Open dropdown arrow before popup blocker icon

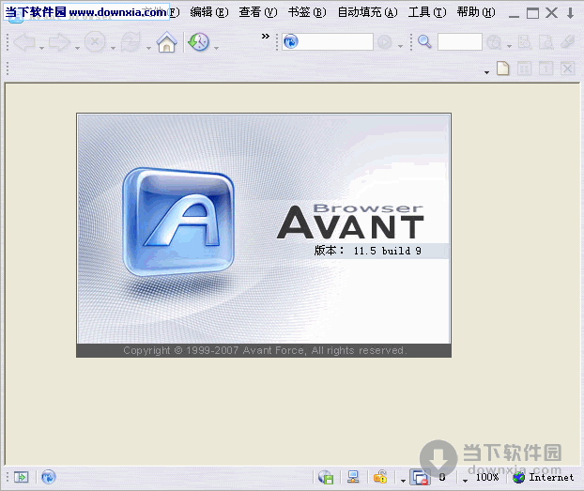(403, 481)
